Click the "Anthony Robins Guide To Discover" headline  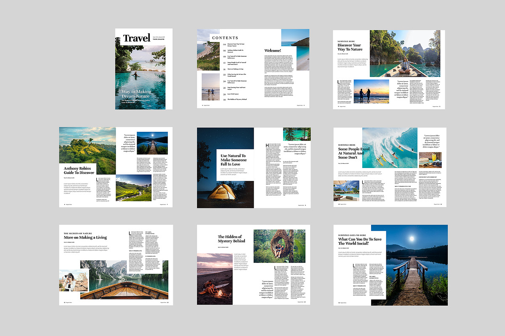pos(79,170)
